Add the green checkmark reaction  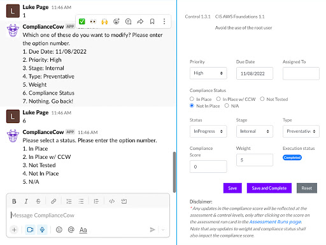81,21
